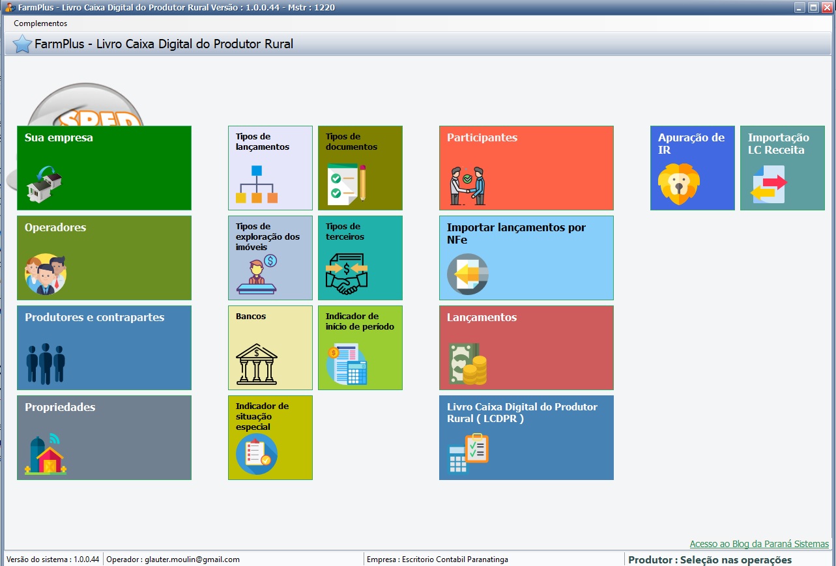
Task: Open Tipos de documentos checklist icon
Action: (347, 183)
